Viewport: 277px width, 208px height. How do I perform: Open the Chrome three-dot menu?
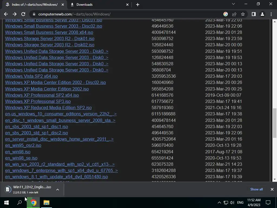tap(271, 14)
